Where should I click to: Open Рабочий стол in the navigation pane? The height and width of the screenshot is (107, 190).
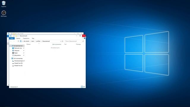[18, 48]
